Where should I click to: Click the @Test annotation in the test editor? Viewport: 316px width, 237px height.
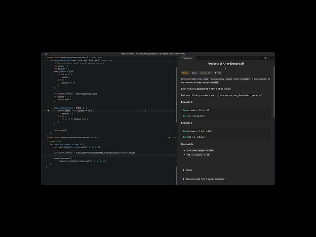(x=53, y=142)
